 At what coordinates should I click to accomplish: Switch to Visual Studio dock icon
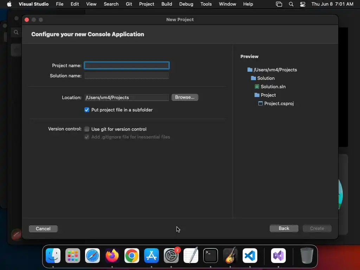tap(278, 256)
